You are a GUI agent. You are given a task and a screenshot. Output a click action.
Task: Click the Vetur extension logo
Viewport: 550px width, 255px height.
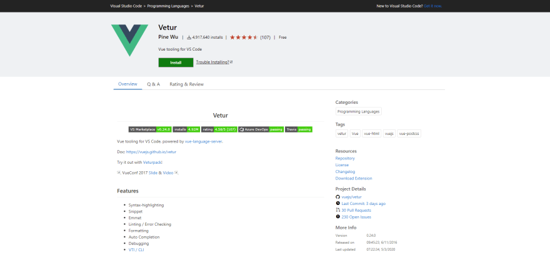tap(129, 41)
